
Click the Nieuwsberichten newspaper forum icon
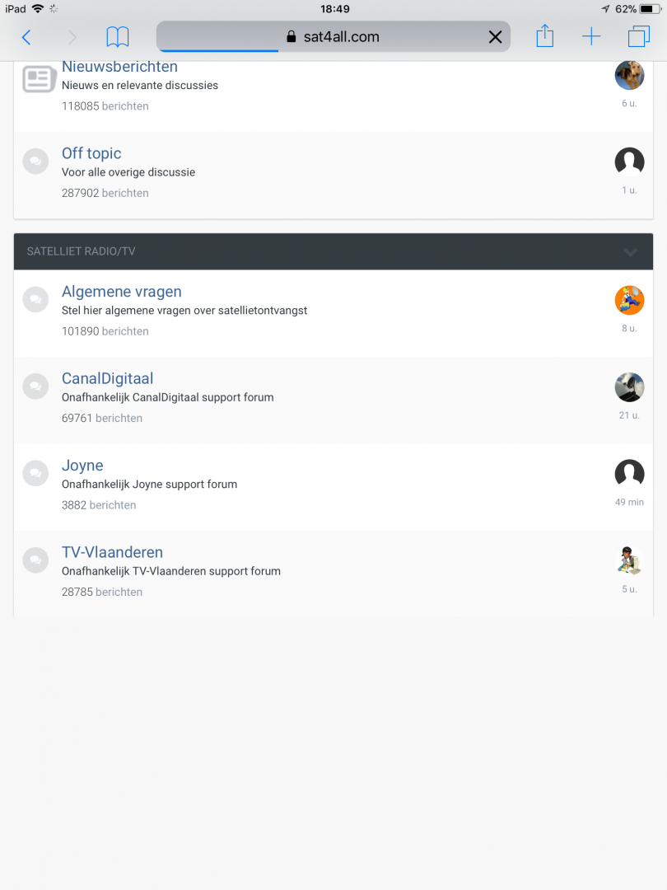coord(38,79)
